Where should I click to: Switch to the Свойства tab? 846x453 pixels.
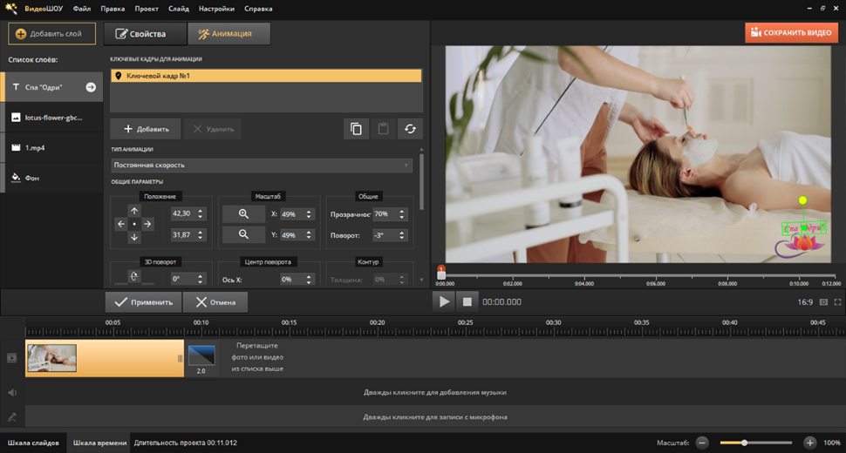coord(145,33)
